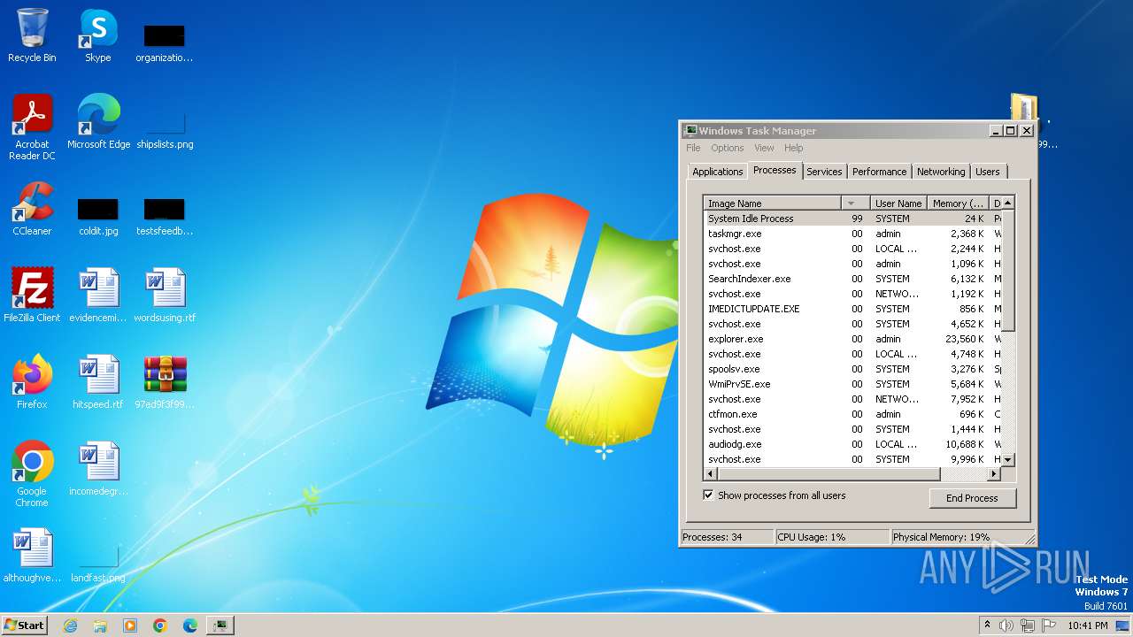Click the Action Center flag tray icon
This screenshot has height=637, width=1133.
click(x=1050, y=625)
